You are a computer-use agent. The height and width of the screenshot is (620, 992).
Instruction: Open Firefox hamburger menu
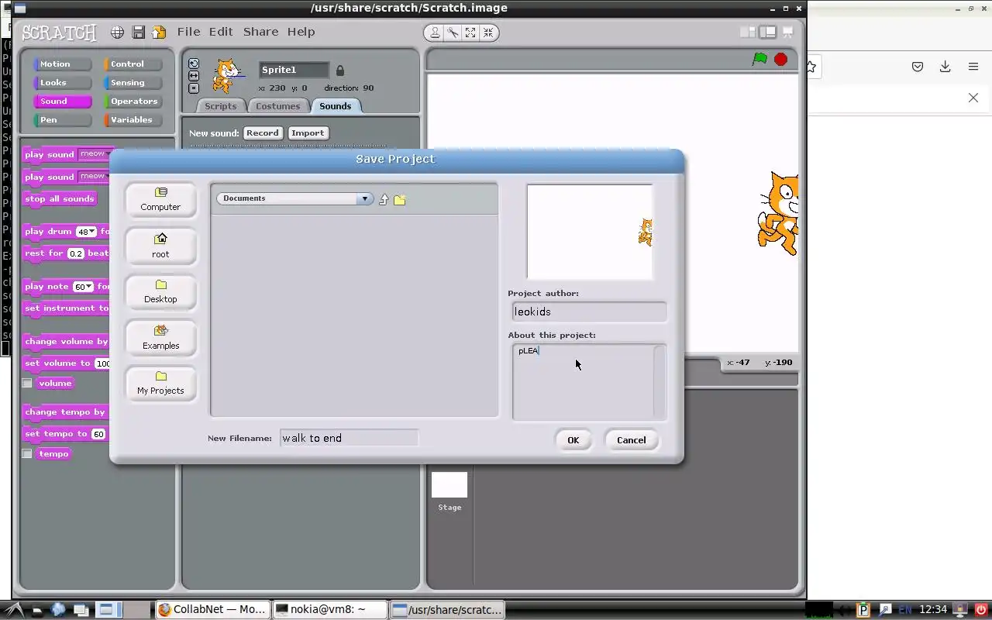[973, 67]
